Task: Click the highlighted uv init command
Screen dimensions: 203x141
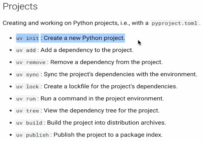Action: [x=27, y=38]
